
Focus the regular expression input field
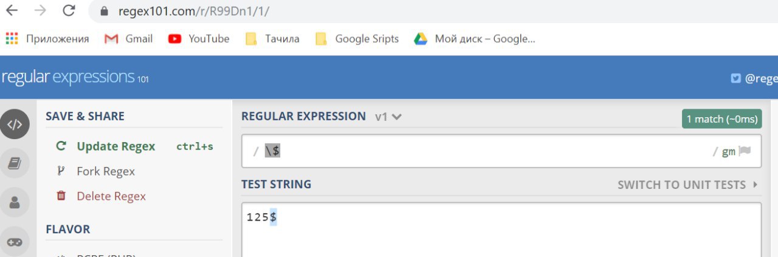click(x=486, y=151)
